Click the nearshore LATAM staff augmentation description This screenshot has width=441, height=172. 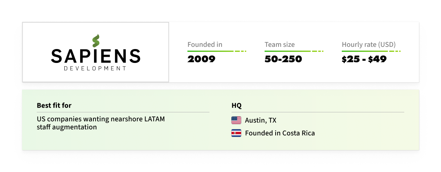[101, 123]
